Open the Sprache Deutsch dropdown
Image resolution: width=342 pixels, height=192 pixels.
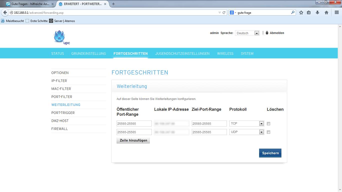click(247, 33)
